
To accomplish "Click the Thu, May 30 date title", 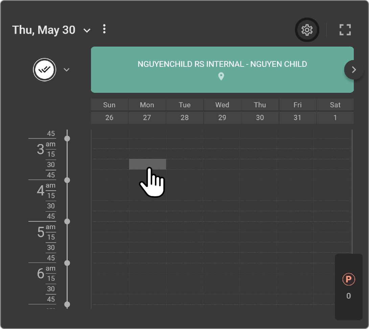I will [44, 30].
